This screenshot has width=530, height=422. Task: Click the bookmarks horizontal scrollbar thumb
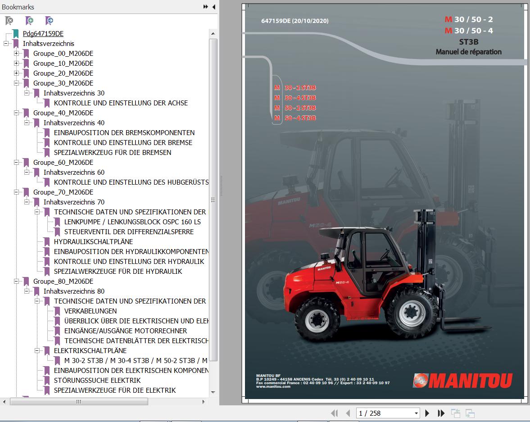(x=79, y=402)
